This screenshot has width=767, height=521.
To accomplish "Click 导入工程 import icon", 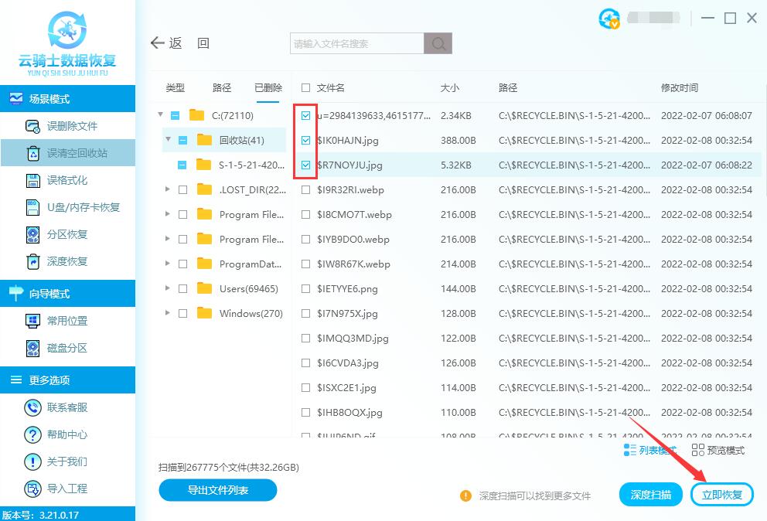I will click(32, 489).
